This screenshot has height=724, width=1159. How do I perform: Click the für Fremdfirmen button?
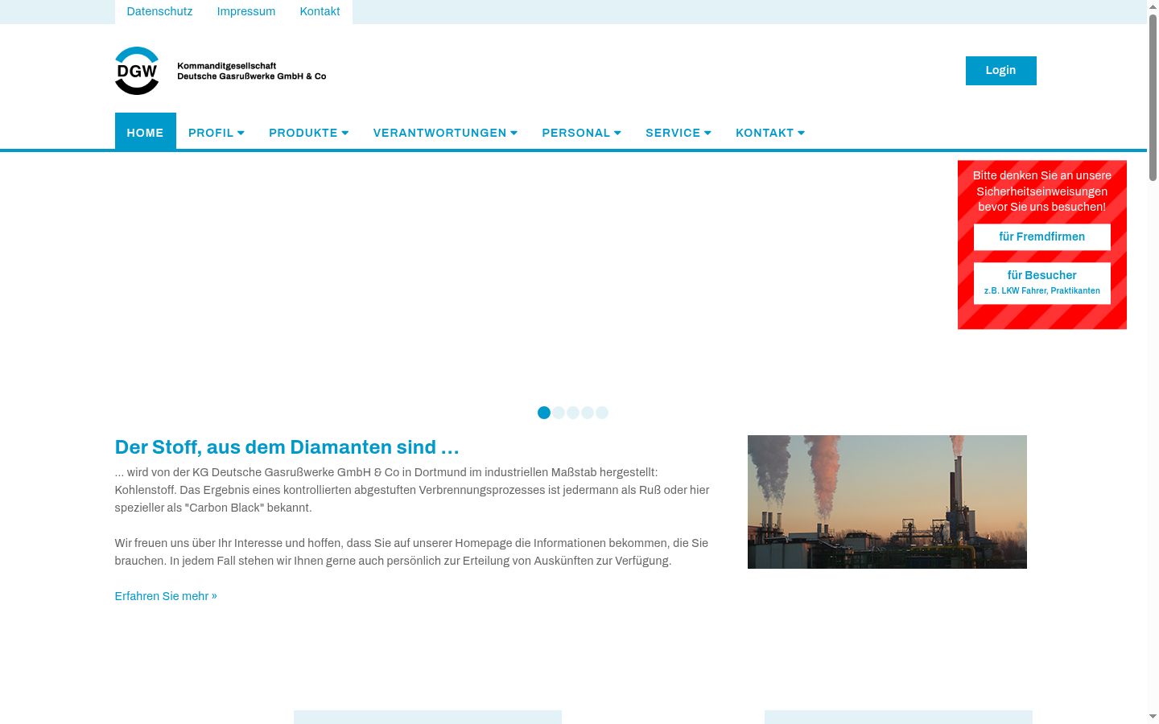pyautogui.click(x=1041, y=237)
